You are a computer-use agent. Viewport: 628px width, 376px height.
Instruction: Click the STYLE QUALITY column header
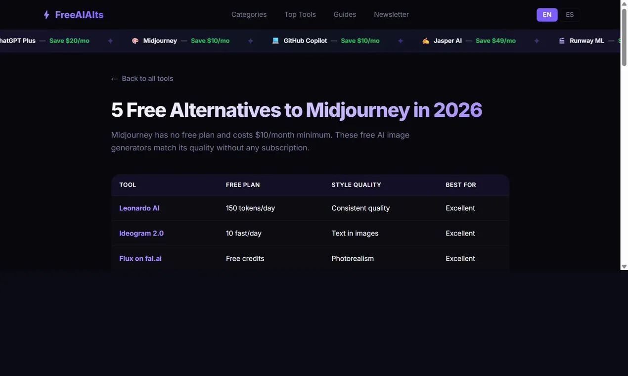pyautogui.click(x=356, y=185)
